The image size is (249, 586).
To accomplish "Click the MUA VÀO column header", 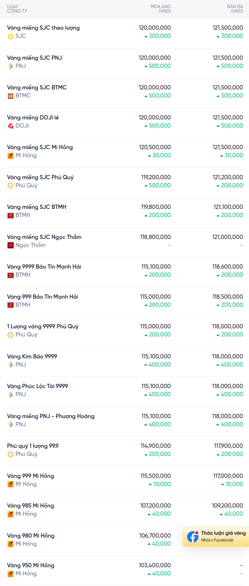I will [x=161, y=9].
